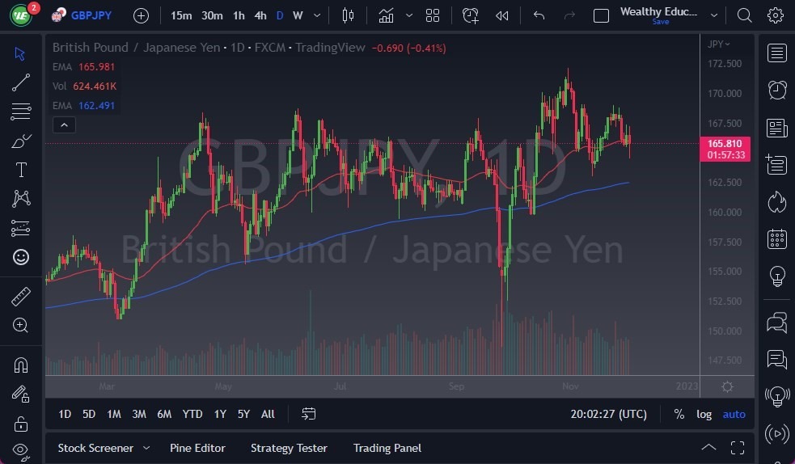795x464 pixels.
Task: Open the watchlist panel
Action: coord(776,53)
